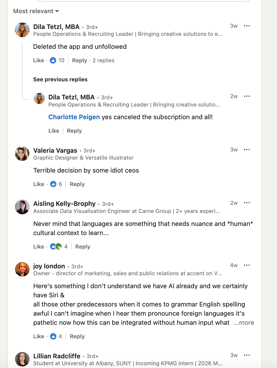The image size is (277, 368).
Task: Show the 2 replies on Dila's comment
Action: (103, 60)
